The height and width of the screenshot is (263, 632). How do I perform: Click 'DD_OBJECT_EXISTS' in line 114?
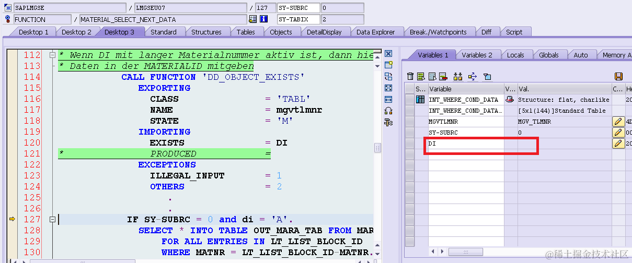(254, 77)
